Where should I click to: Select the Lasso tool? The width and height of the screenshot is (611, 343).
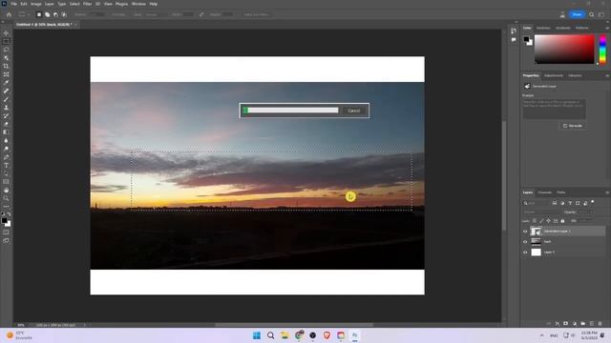6,50
